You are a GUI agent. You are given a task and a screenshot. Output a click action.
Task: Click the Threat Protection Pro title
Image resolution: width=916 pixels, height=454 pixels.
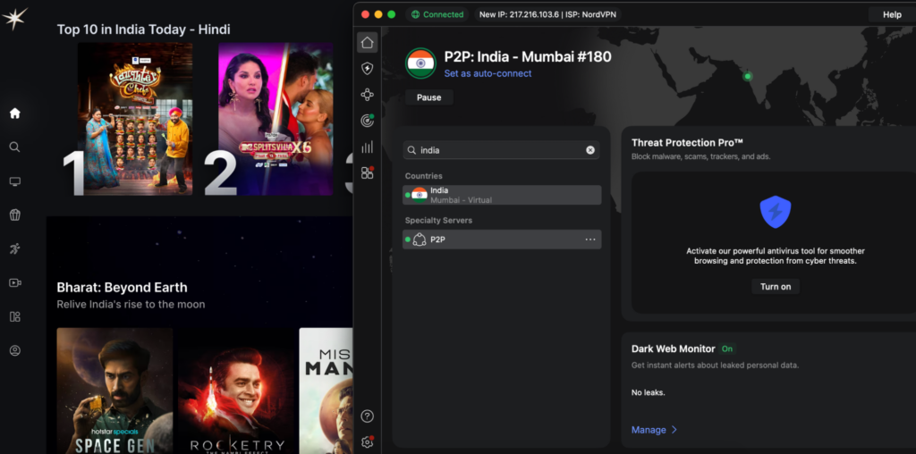tap(687, 143)
